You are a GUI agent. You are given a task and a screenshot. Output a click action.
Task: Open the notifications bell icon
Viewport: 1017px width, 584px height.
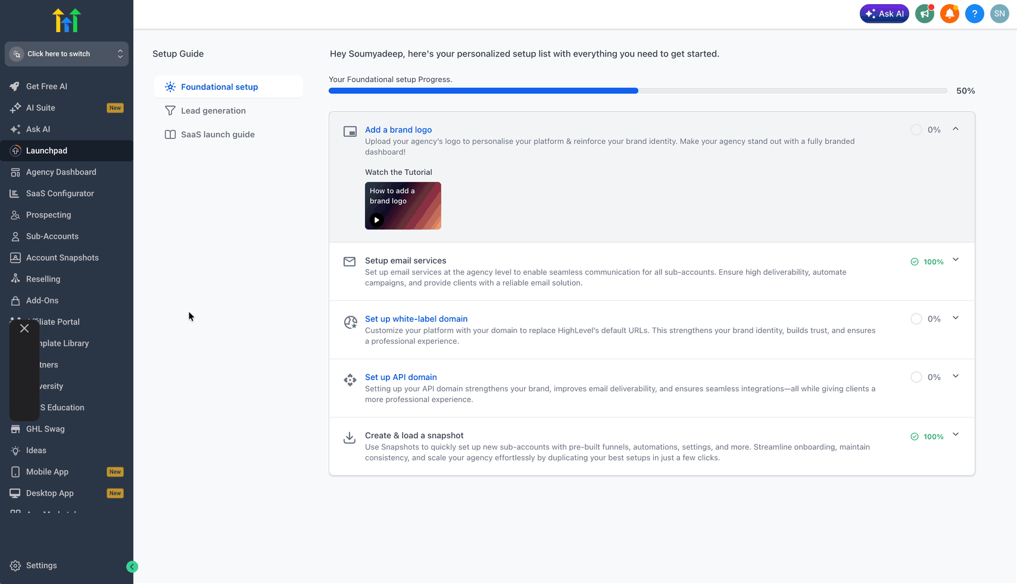[x=950, y=14]
